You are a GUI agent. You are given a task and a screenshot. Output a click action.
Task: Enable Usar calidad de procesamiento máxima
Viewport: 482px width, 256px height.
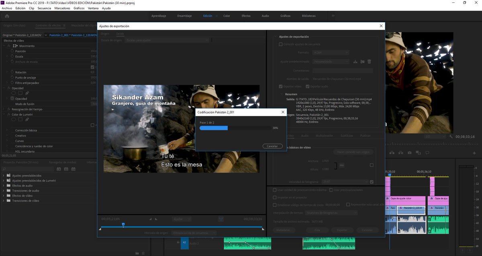point(275,190)
